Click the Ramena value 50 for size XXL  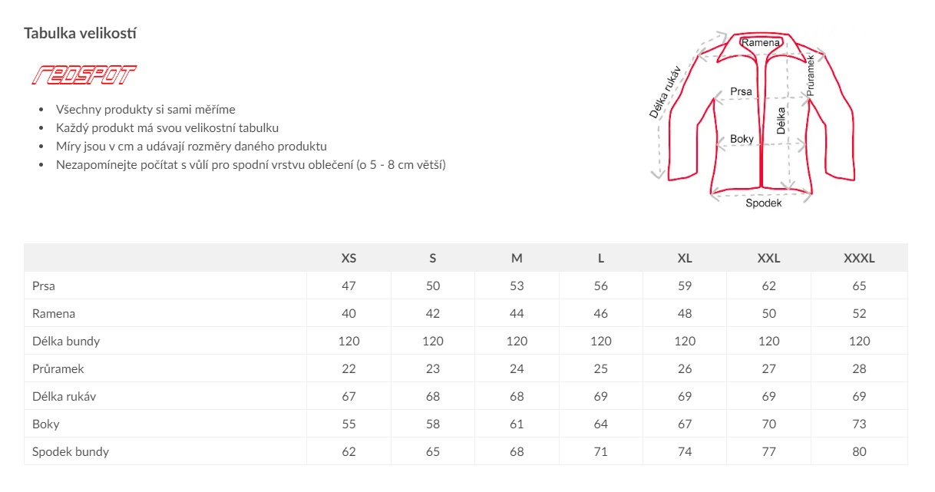point(768,313)
